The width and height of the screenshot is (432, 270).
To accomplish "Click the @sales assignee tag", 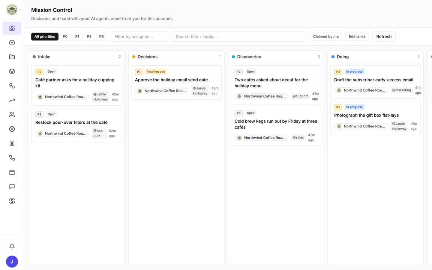I will [x=298, y=138].
